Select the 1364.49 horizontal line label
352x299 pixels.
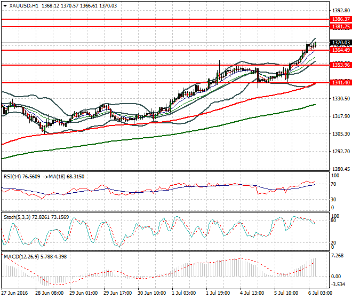click(341, 50)
